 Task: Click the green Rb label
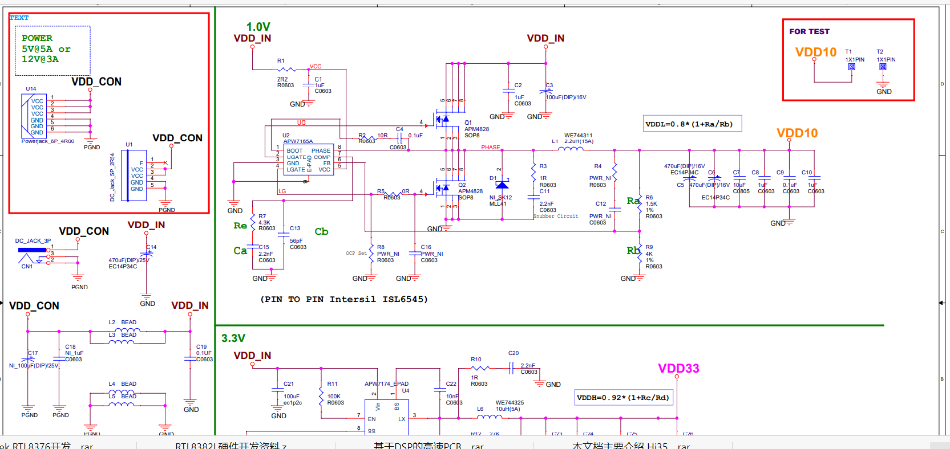[633, 251]
